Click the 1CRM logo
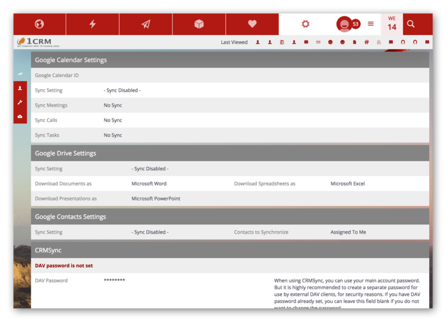This screenshot has height=324, width=447. click(38, 42)
